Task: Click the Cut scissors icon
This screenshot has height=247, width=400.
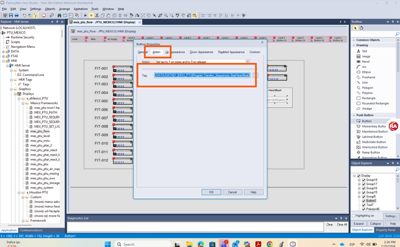Action: 97,15
